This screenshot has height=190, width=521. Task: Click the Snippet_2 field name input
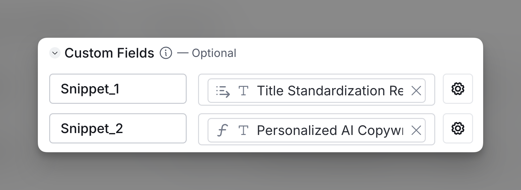118,128
